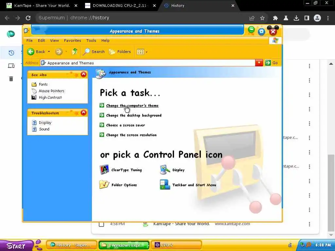
Task: Open the Help menu
Action: (x=105, y=41)
